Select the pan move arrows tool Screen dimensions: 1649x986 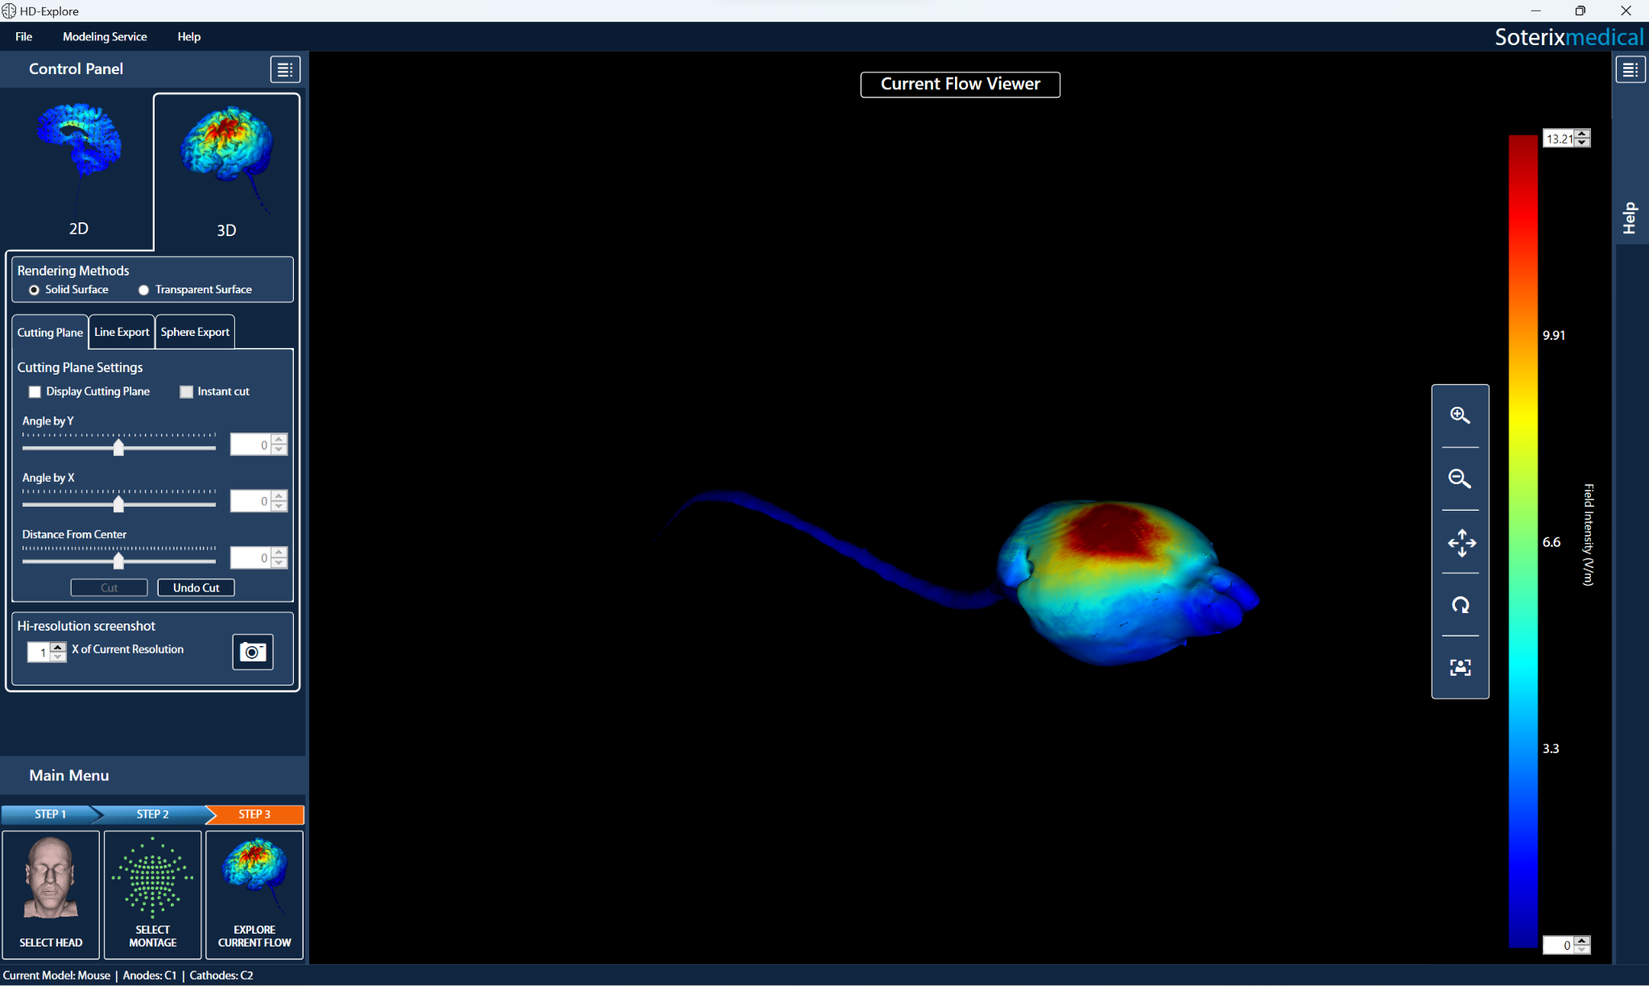[x=1461, y=542]
